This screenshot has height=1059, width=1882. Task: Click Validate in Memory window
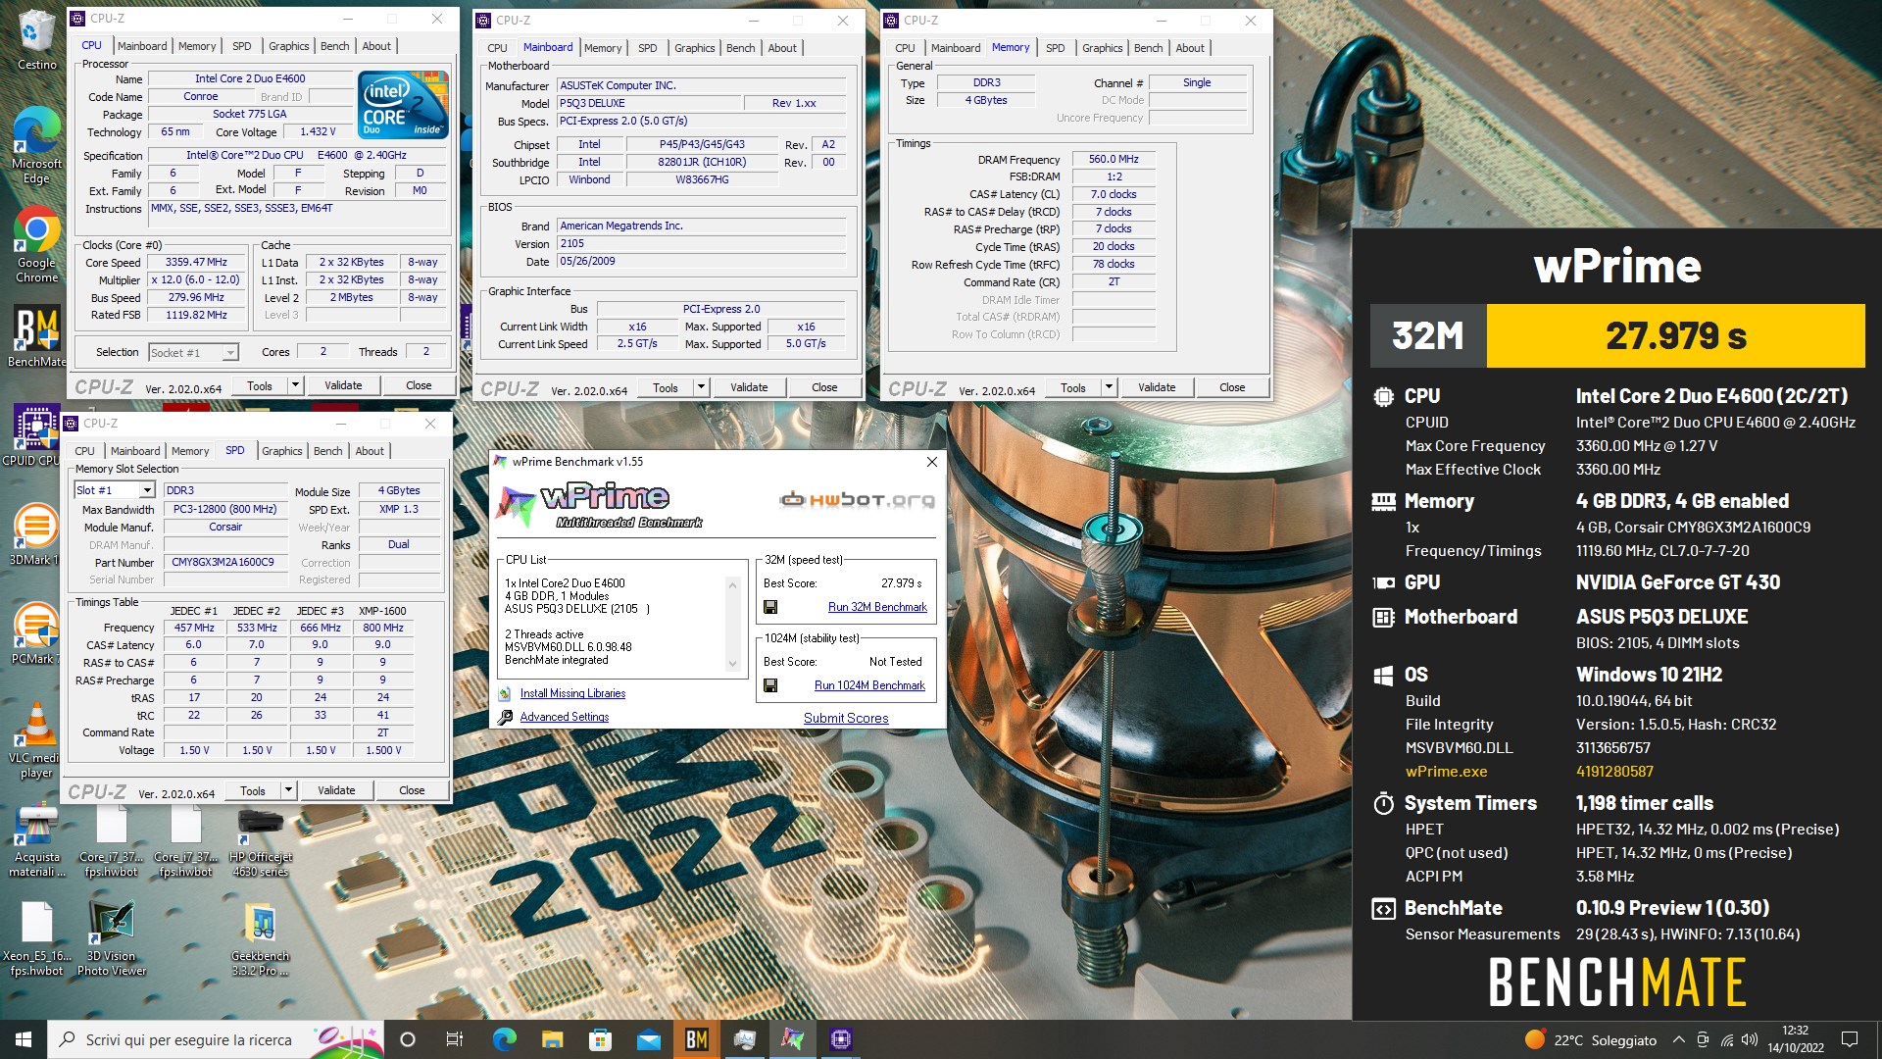click(1157, 387)
